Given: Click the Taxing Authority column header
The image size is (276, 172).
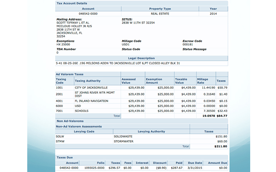Looking at the screenshot, I should 88,81.
